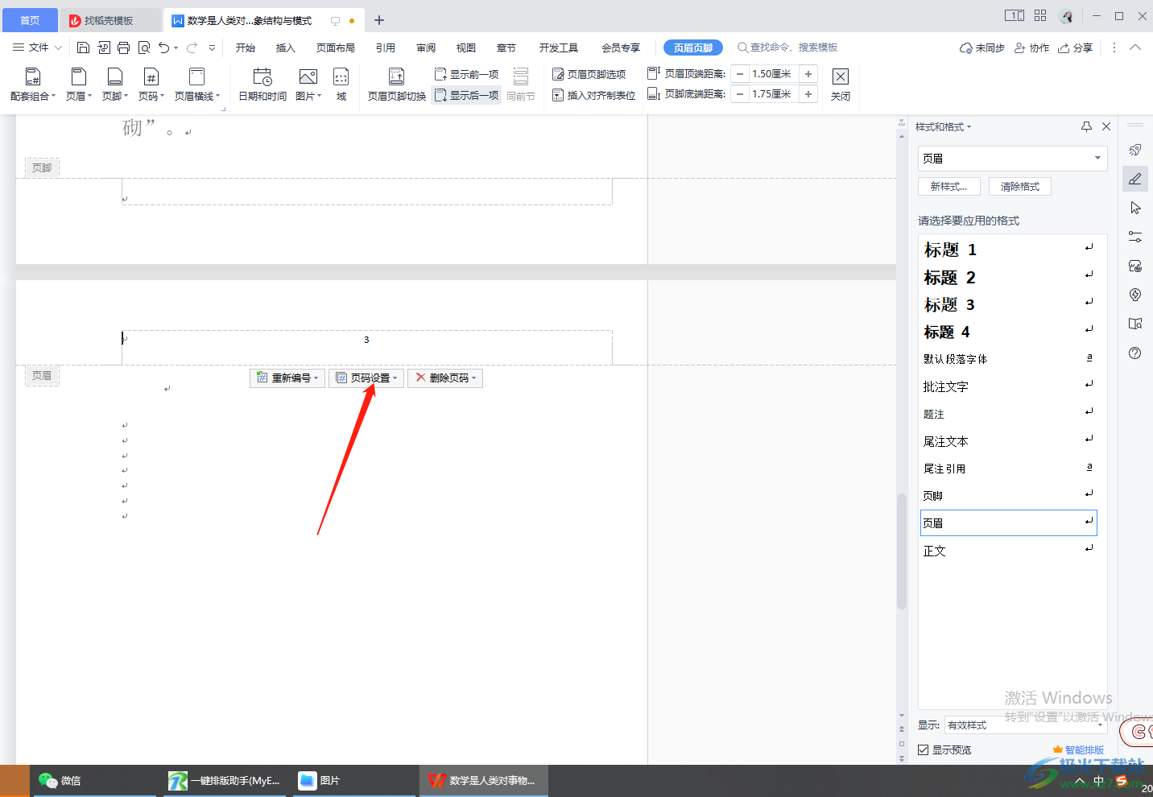Image resolution: width=1153 pixels, height=797 pixels.
Task: Click the 新样式 button
Action: [948, 187]
